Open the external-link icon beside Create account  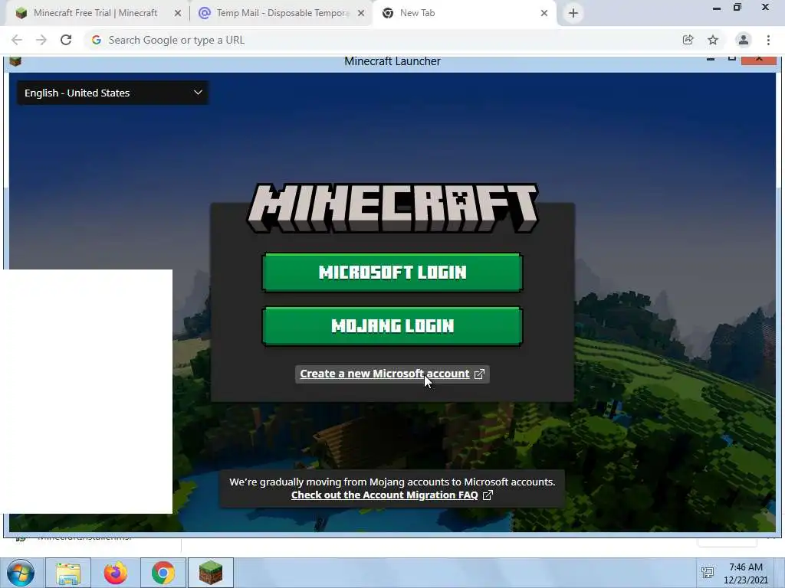click(479, 374)
